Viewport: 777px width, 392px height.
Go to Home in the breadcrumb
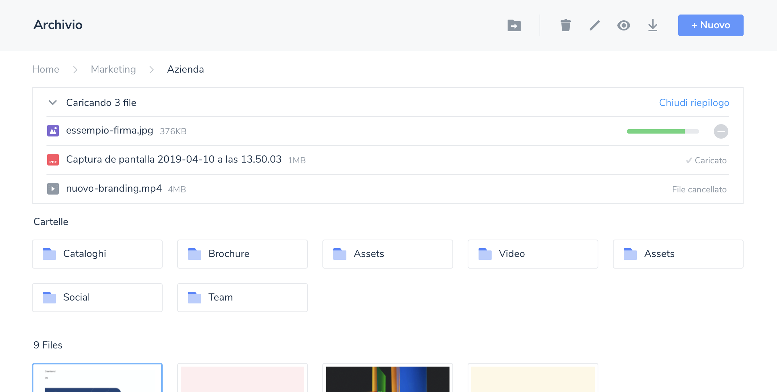pyautogui.click(x=46, y=69)
